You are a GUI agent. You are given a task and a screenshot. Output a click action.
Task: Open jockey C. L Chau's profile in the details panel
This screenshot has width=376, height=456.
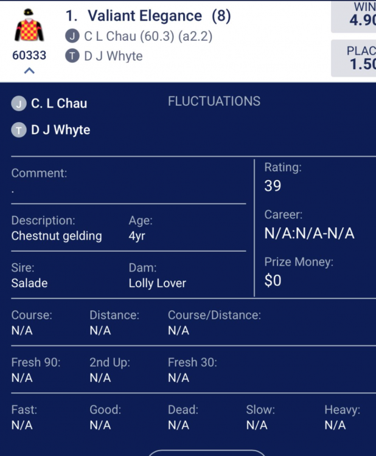coord(59,103)
